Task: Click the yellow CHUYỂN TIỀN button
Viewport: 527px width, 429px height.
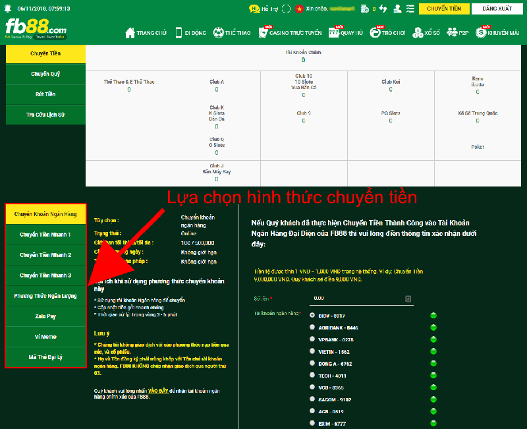Action: click(444, 9)
